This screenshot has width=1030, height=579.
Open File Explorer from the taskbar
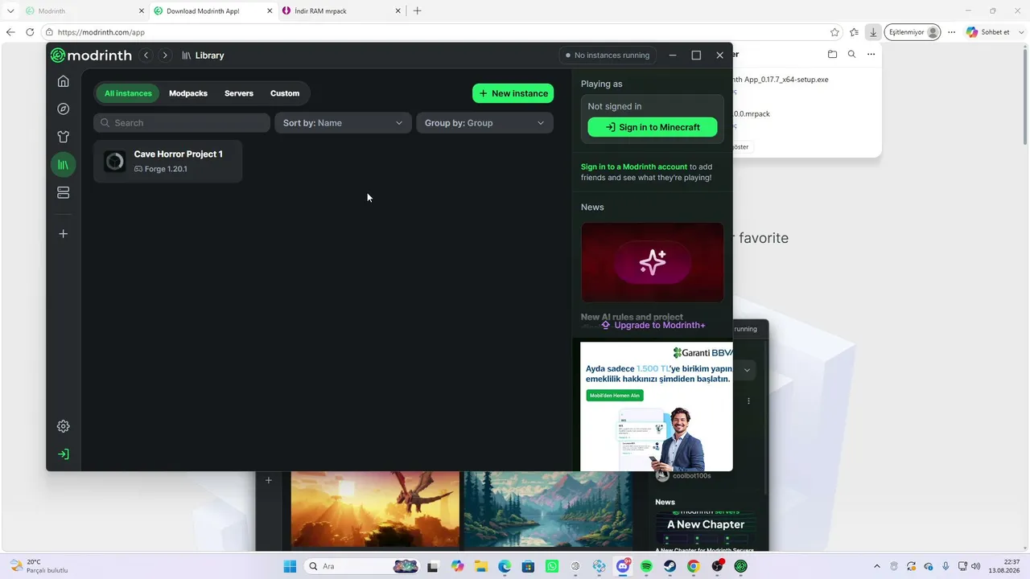pos(481,566)
